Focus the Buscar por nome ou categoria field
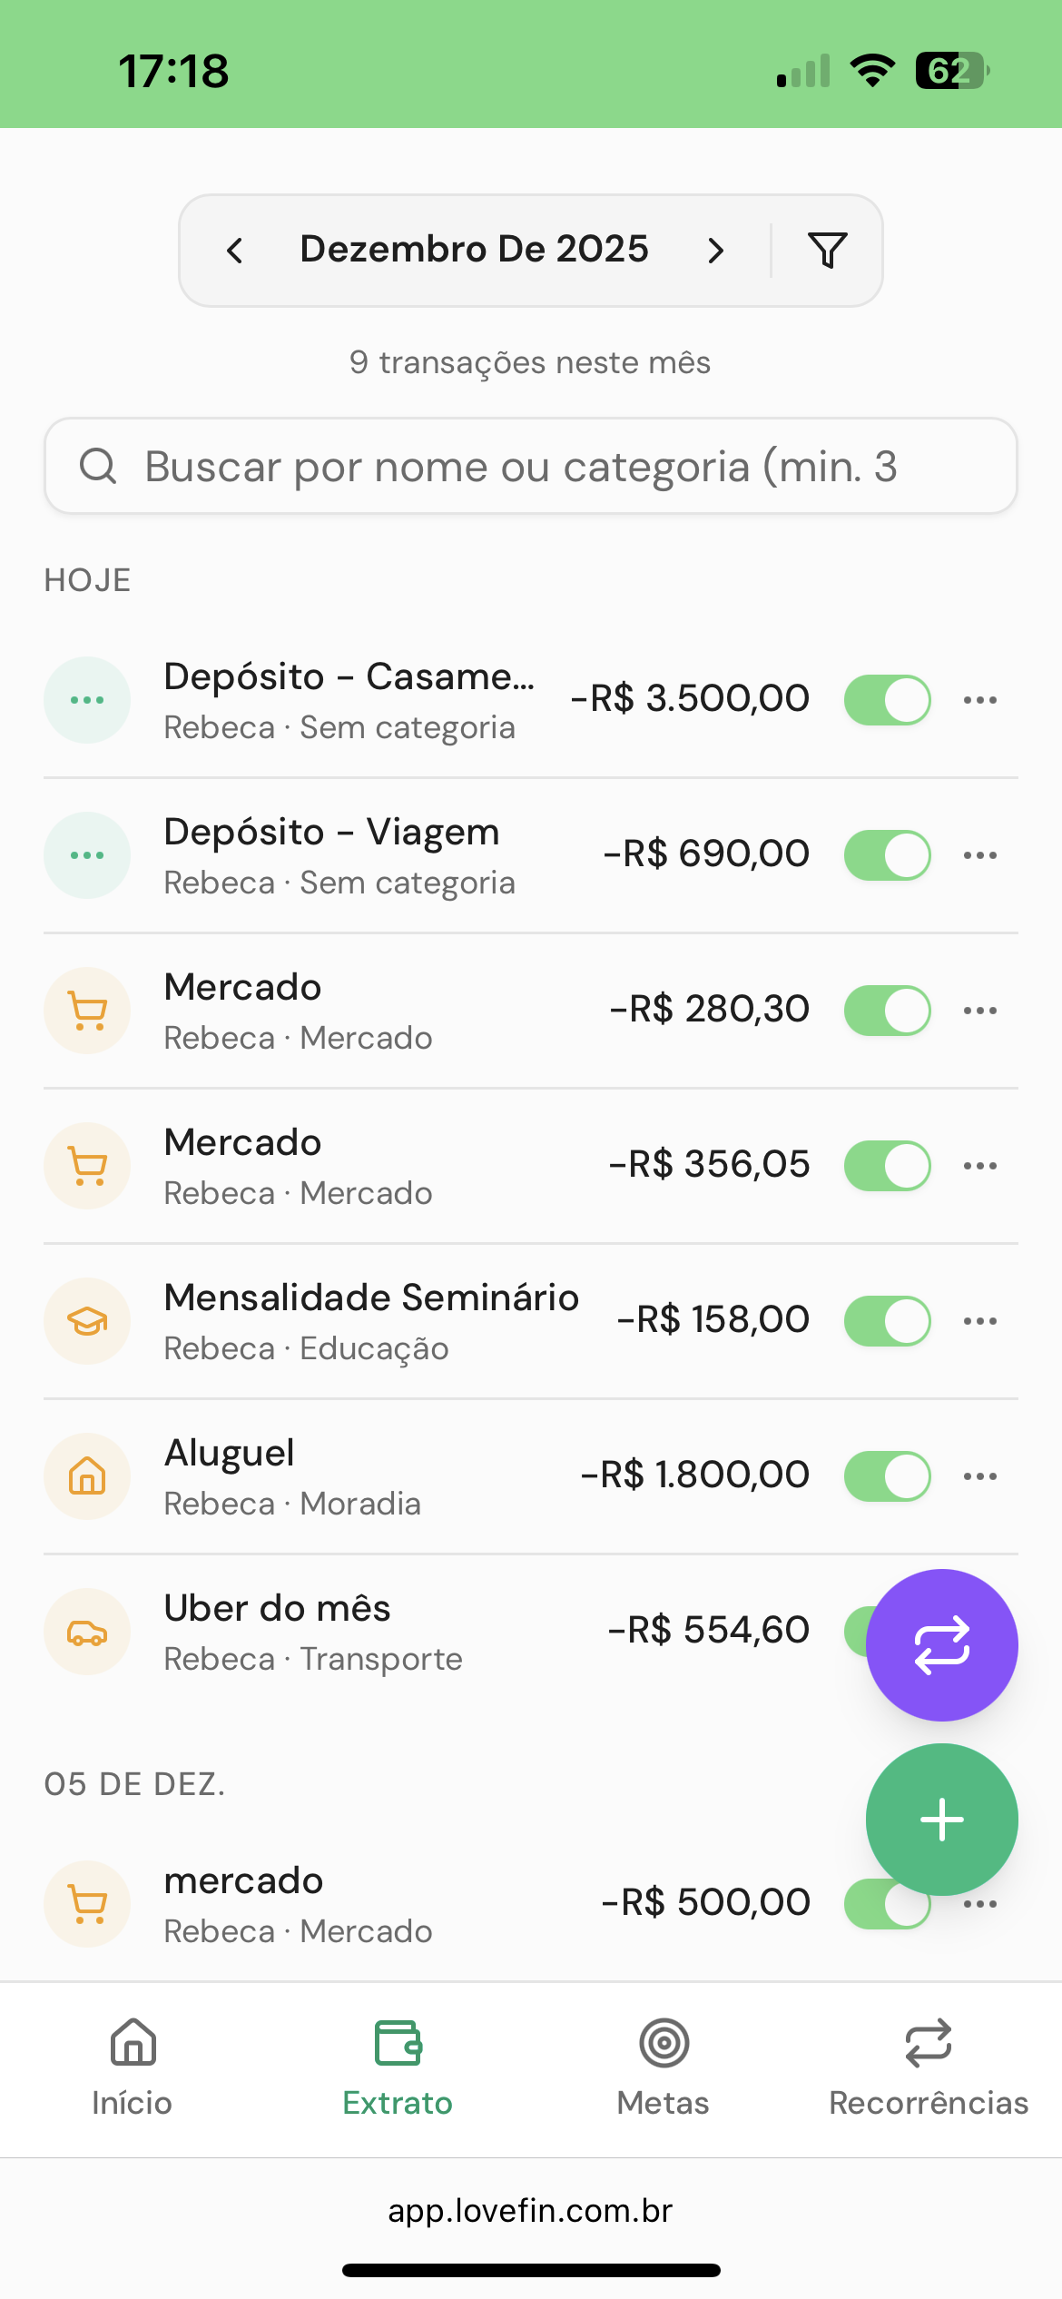 (x=531, y=467)
